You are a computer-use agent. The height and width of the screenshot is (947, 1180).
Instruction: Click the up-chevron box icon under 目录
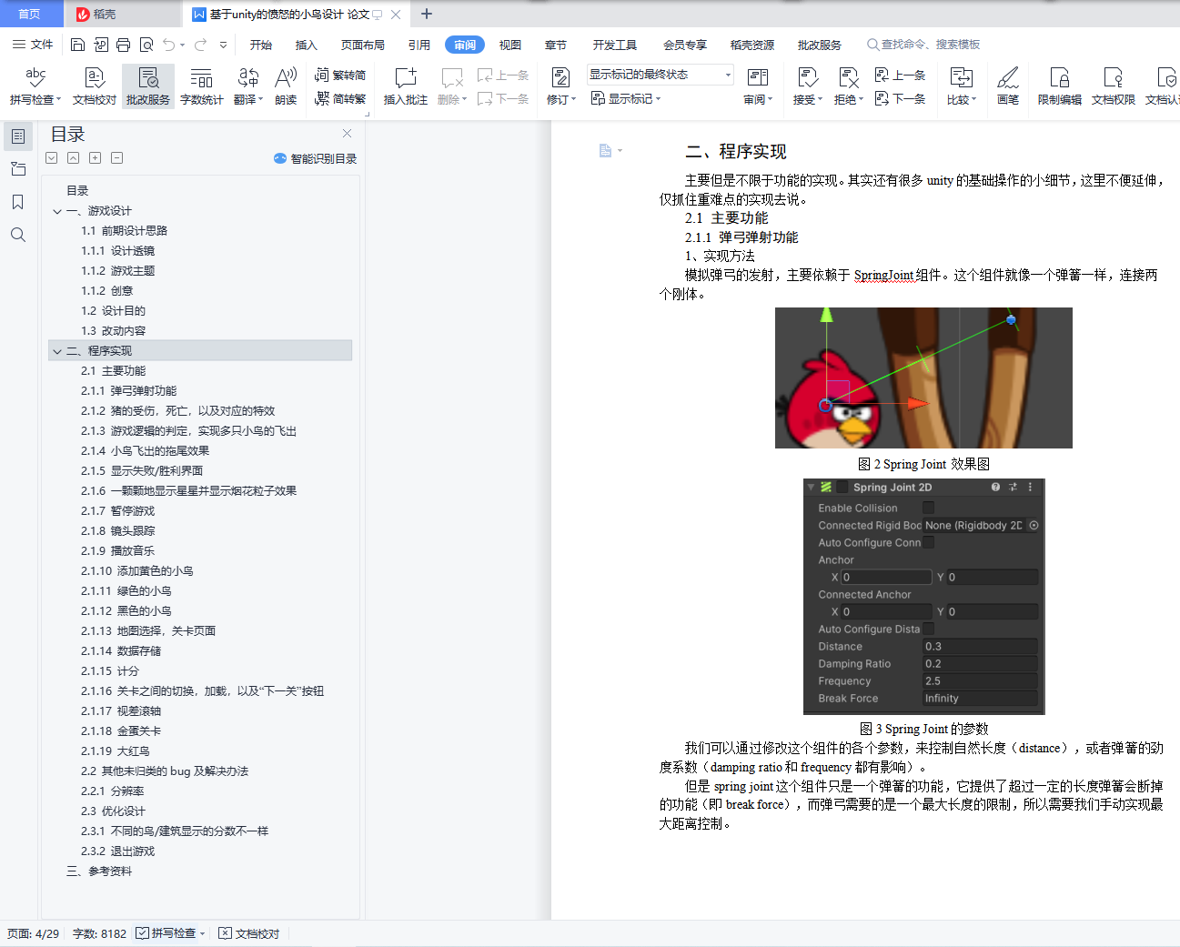pos(74,158)
